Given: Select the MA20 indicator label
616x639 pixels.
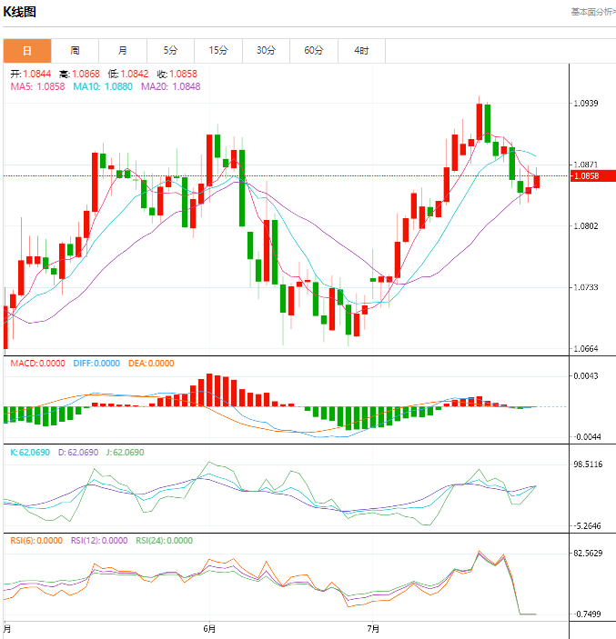Looking at the screenshot, I should tap(170, 86).
